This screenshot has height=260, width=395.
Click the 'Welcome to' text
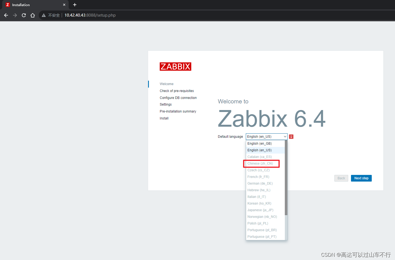pos(233,101)
